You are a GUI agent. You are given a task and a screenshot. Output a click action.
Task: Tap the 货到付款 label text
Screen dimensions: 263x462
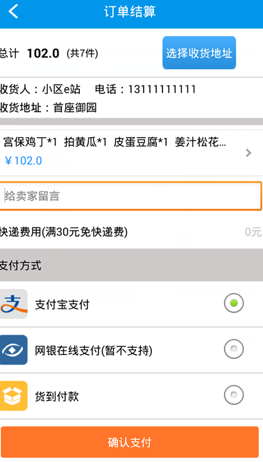tap(57, 397)
